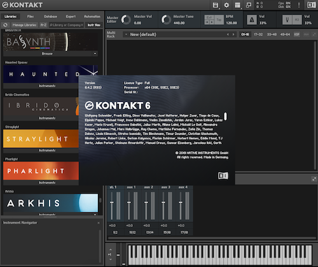Open the Automation tab
318x267 pixels.
[x=92, y=17]
